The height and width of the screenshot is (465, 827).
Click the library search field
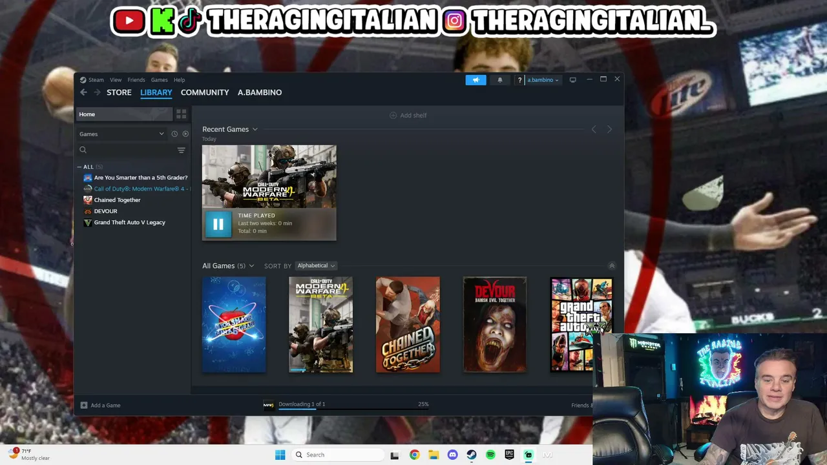[126, 150]
